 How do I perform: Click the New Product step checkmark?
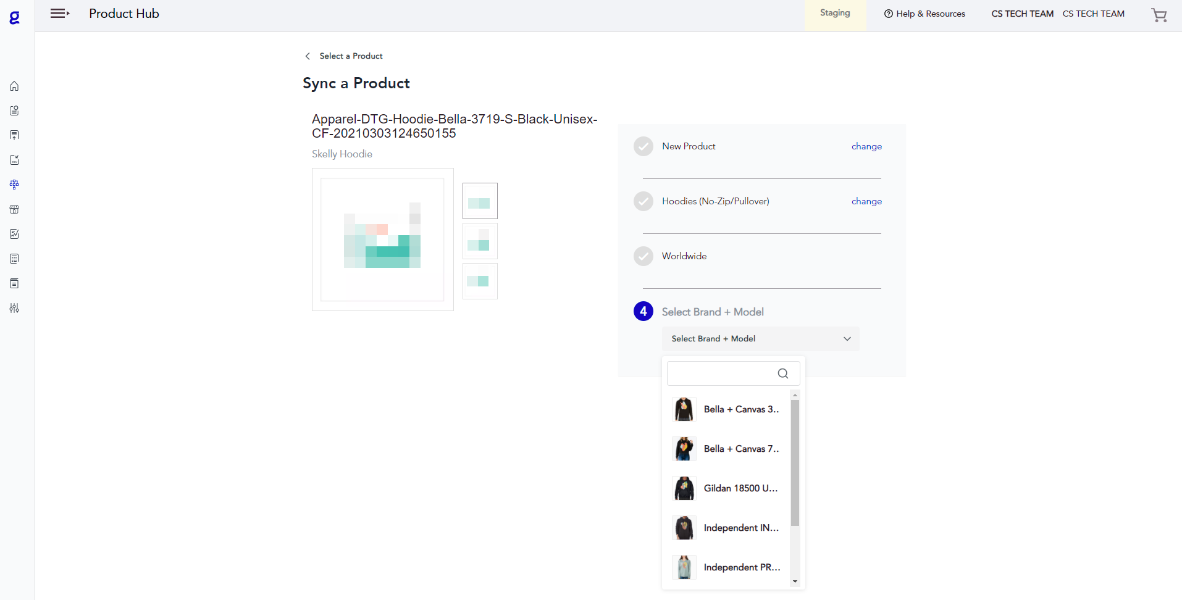click(643, 146)
